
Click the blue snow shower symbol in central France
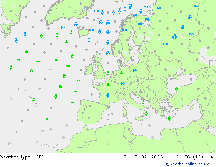[x=108, y=95]
